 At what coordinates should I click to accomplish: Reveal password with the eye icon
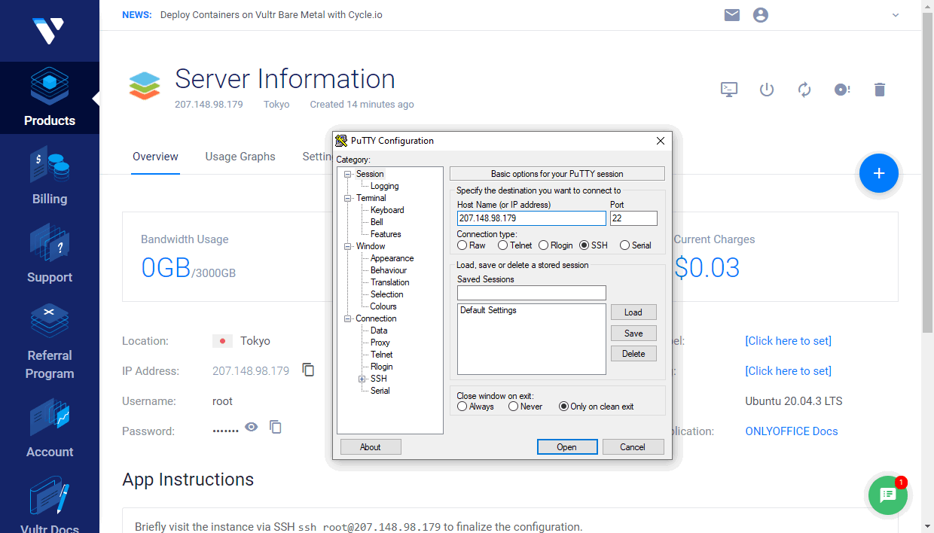click(252, 427)
